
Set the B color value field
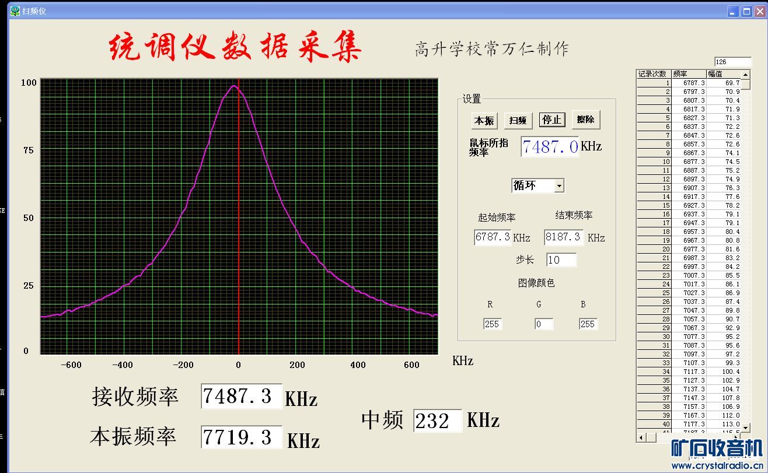tap(588, 324)
